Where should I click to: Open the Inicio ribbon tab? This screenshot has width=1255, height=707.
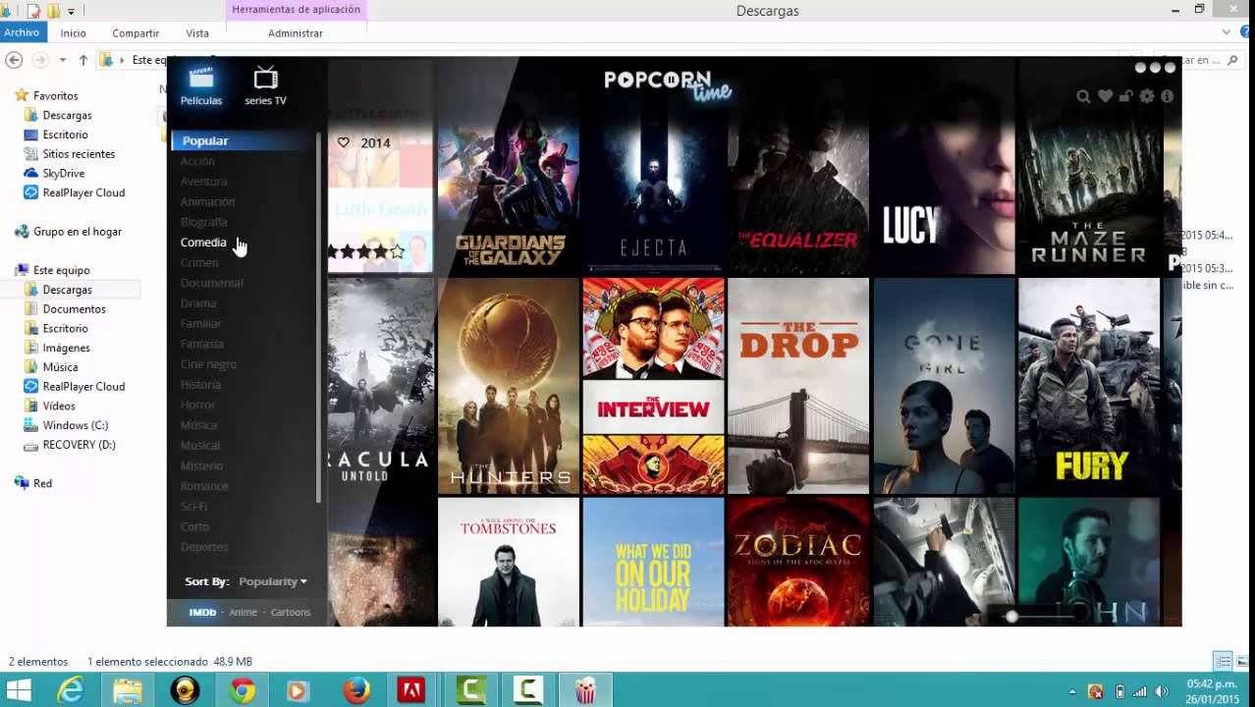click(x=74, y=32)
